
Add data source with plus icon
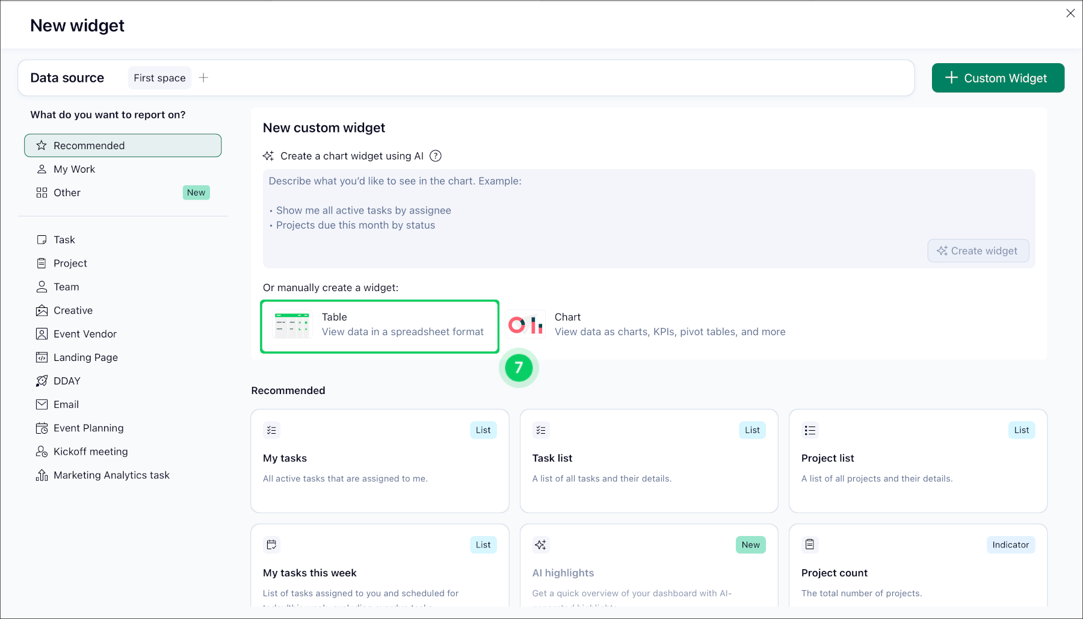tap(204, 78)
